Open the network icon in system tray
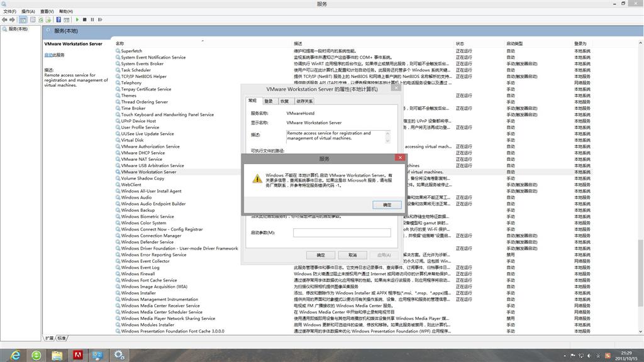This screenshot has width=644, height=362. click(581, 356)
